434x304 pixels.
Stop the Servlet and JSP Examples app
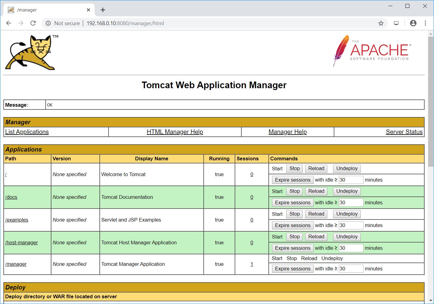294,214
